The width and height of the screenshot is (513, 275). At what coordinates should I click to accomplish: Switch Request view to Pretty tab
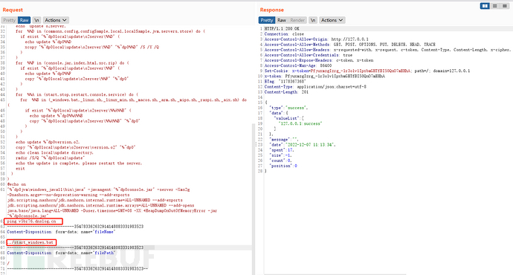pos(9,20)
